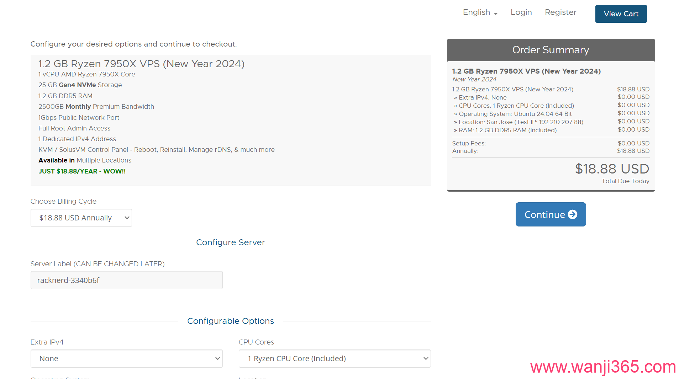This screenshot has width=679, height=379.
Task: Click the Configurable Options section heading
Action: [x=230, y=321]
